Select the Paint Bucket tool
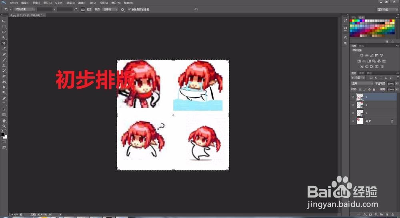Image resolution: width=400 pixels, height=218 pixels. pos(4,81)
